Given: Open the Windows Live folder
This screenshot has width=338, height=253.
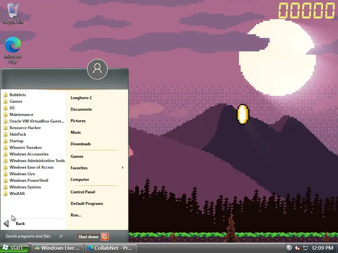Looking at the screenshot, I should coord(34,174).
